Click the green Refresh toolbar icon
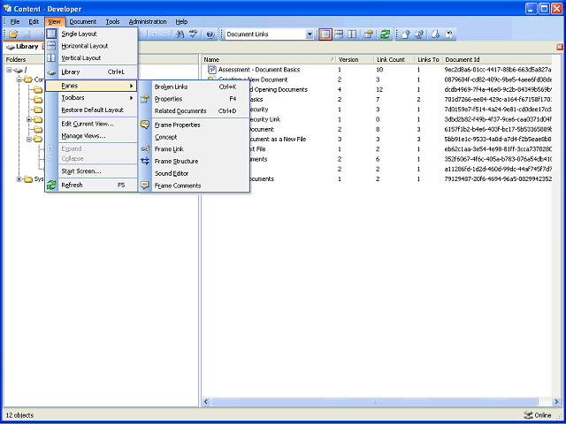Image resolution: width=566 pixels, height=424 pixels. 385,34
